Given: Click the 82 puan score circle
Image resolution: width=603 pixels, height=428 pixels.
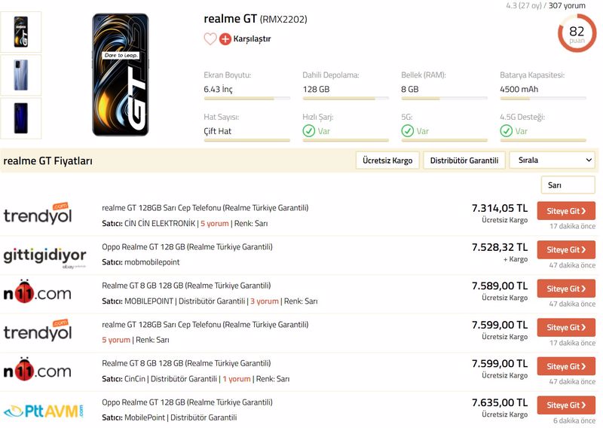Looking at the screenshot, I should (577, 34).
